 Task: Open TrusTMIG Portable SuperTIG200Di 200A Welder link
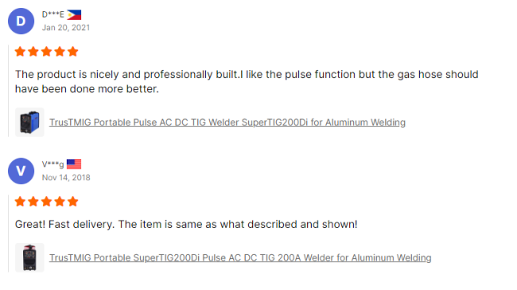pos(240,257)
